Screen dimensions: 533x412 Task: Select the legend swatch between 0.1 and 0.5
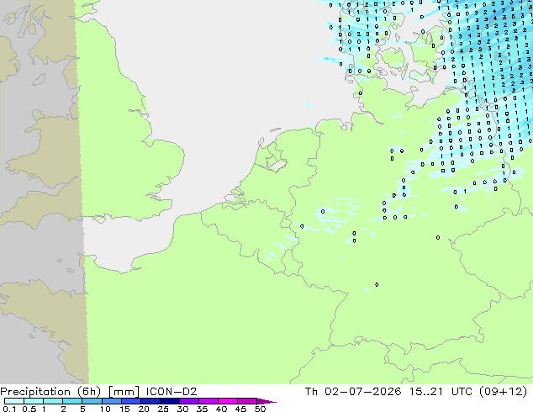tap(14, 401)
